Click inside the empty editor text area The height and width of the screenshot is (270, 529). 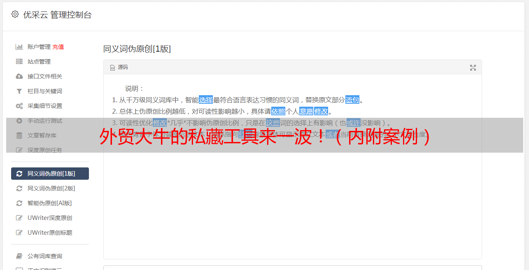tap(292, 205)
